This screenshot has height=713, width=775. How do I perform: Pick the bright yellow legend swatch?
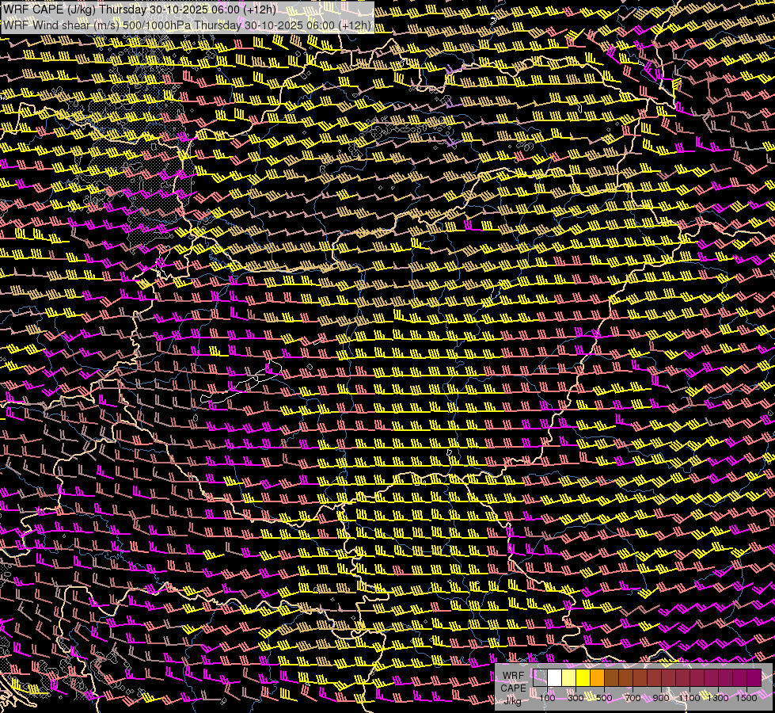583,678
